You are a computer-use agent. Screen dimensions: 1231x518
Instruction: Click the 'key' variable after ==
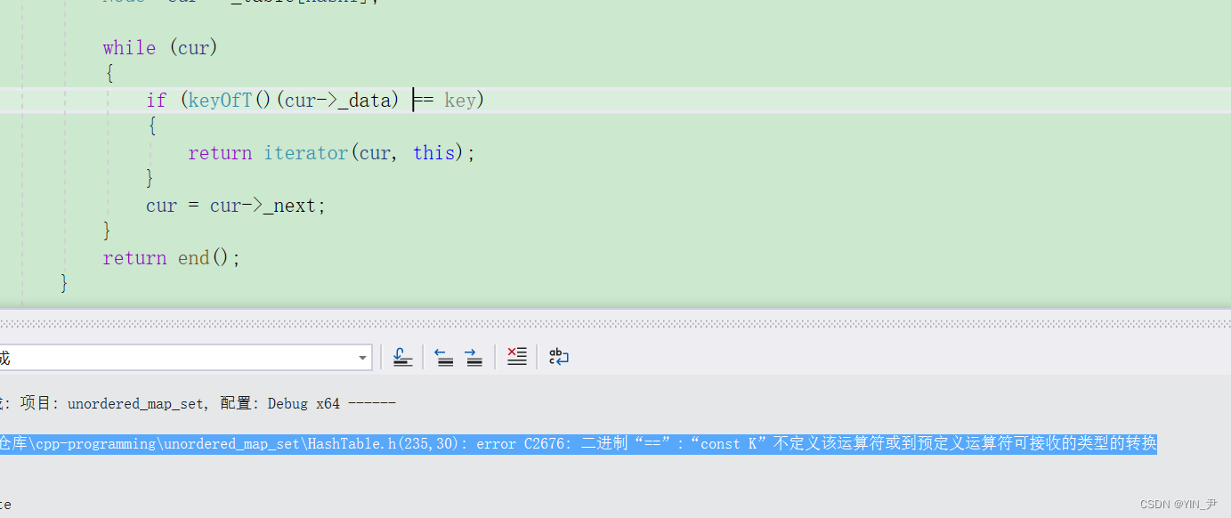click(x=460, y=101)
